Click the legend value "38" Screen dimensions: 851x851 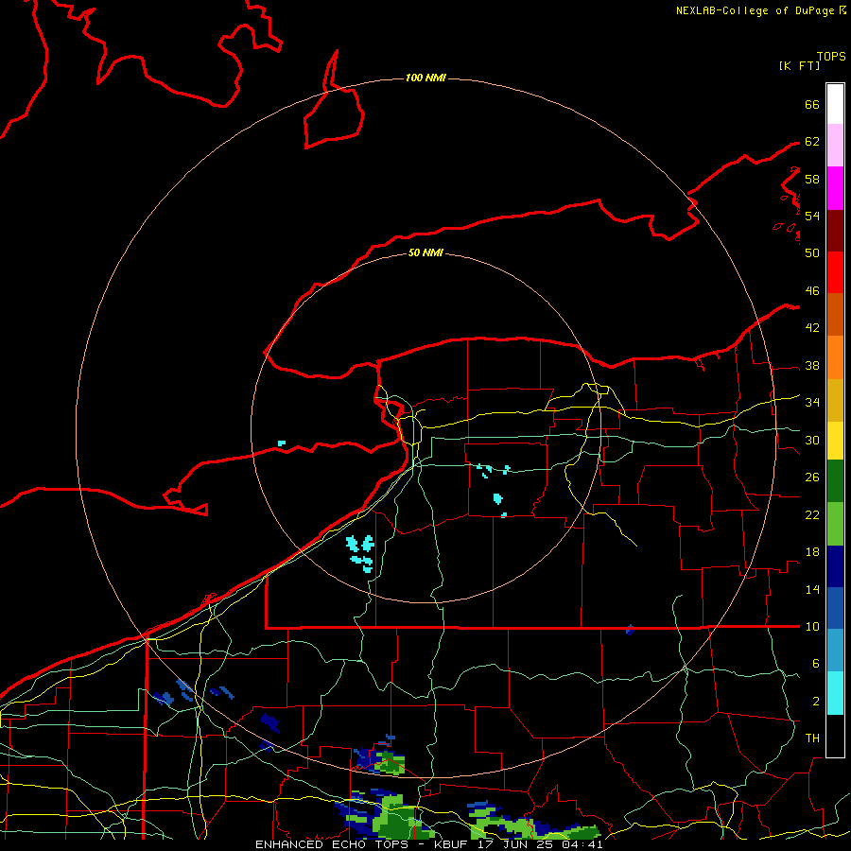pos(812,365)
